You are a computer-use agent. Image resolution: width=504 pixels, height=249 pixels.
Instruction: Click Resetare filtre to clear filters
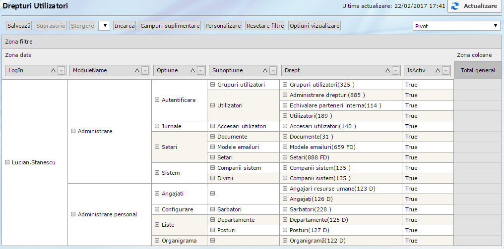coord(265,26)
